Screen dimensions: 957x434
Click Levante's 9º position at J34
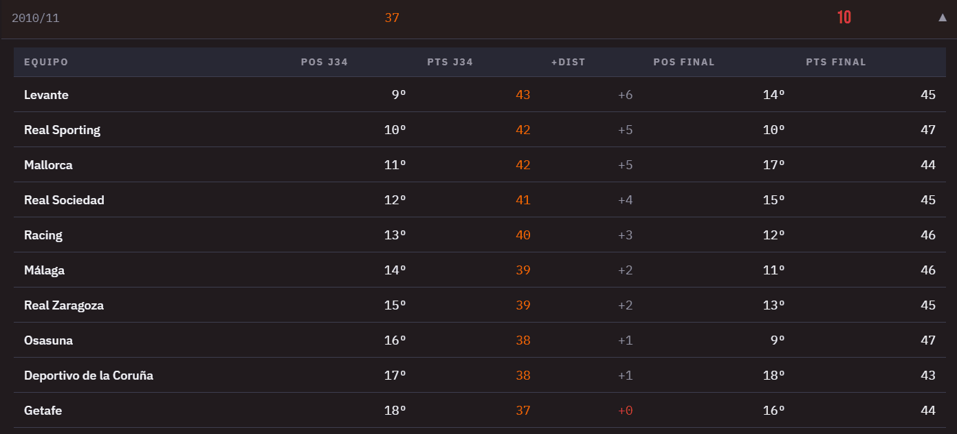399,95
